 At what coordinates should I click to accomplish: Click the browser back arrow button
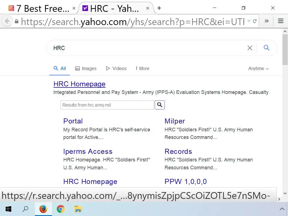7,21
